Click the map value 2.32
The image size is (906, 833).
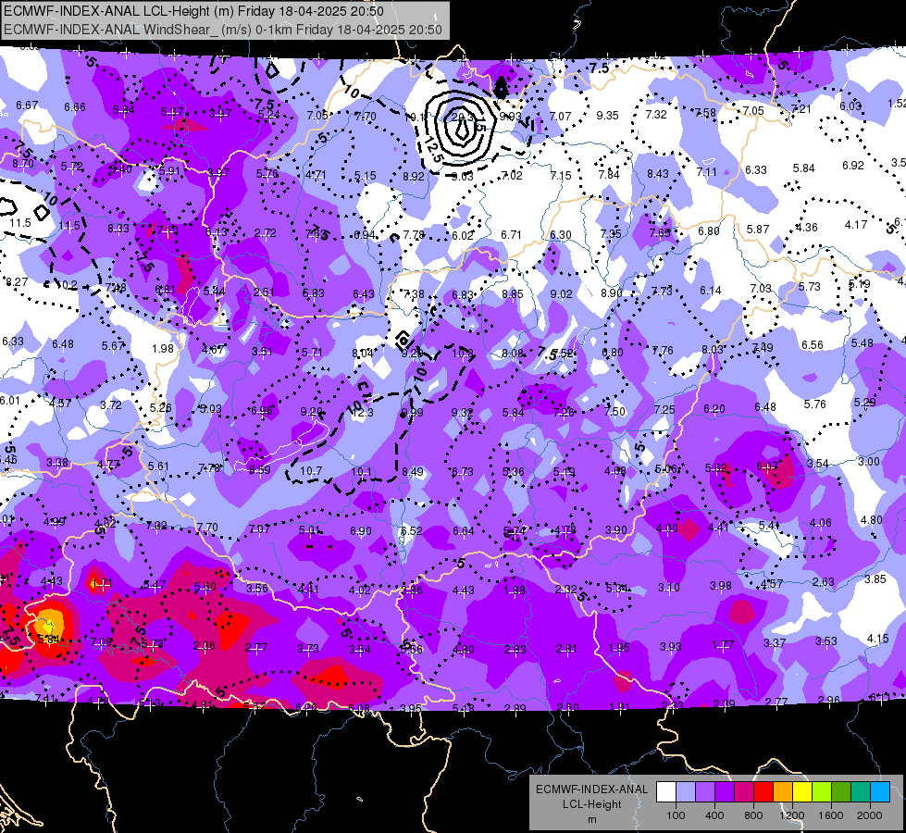[565, 589]
